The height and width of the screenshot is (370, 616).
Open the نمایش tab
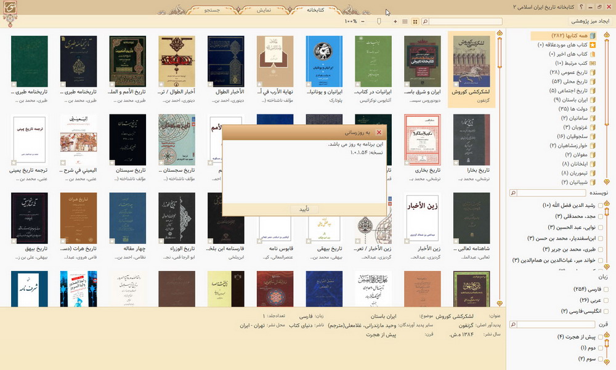tap(264, 10)
